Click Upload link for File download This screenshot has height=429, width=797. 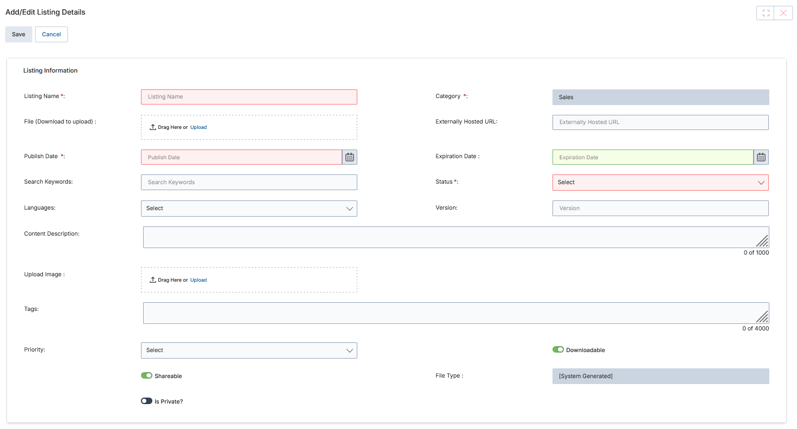coord(198,127)
